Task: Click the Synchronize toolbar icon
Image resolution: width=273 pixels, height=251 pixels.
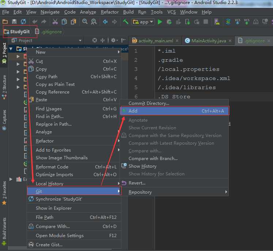Action: pyautogui.click(x=23, y=22)
